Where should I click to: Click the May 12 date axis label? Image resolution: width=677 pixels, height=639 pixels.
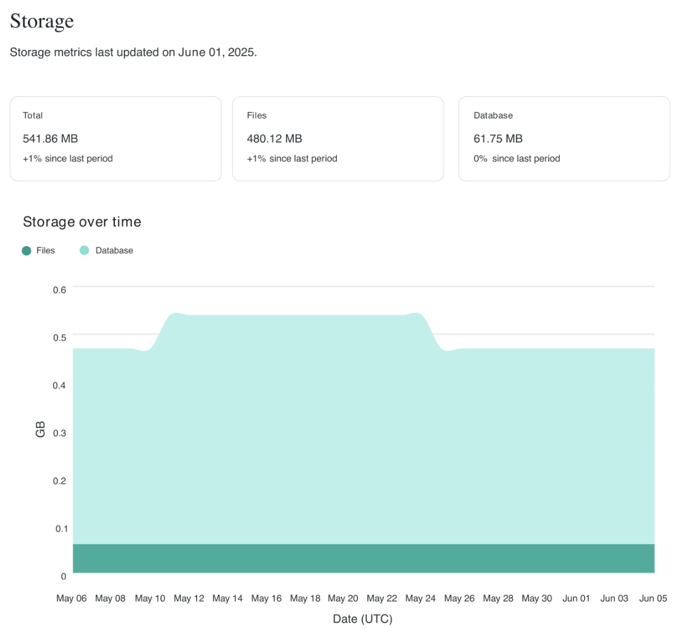pos(189,599)
